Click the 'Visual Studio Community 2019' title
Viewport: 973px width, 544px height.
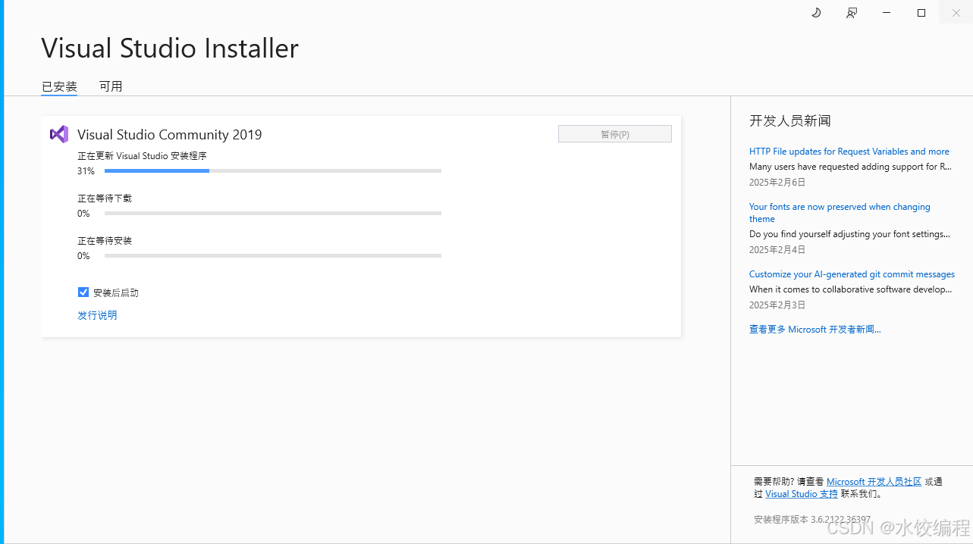[170, 135]
